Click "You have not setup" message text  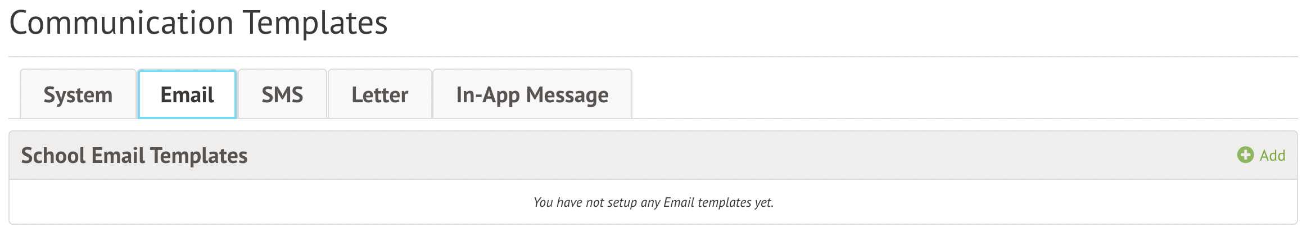[585, 202]
